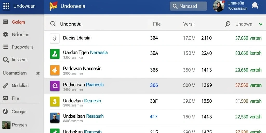This screenshot has width=266, height=133.
Task: Click the Undovkan row title
Action: tap(82, 101)
